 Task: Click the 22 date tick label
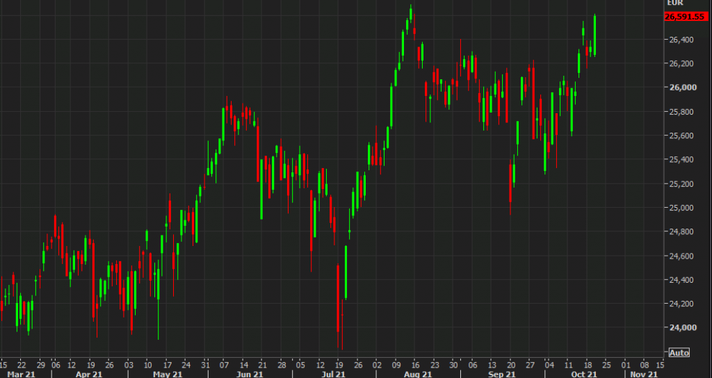click(x=21, y=364)
